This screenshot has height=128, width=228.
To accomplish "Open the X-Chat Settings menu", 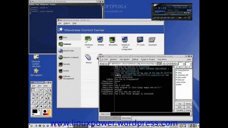I will pyautogui.click(x=135, y=59).
